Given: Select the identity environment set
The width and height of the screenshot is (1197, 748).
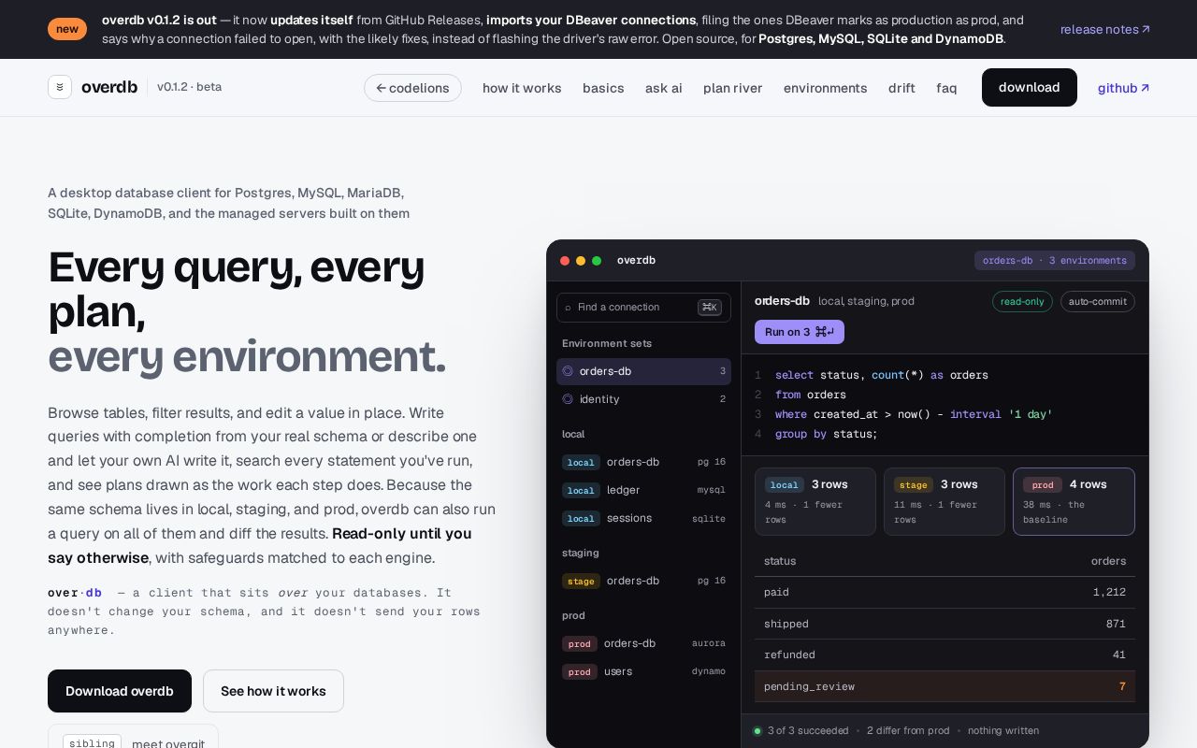Looking at the screenshot, I should 643,399.
